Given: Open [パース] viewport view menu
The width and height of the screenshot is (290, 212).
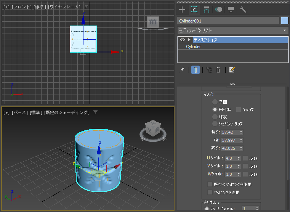Looking at the screenshot, I should point(19,112).
